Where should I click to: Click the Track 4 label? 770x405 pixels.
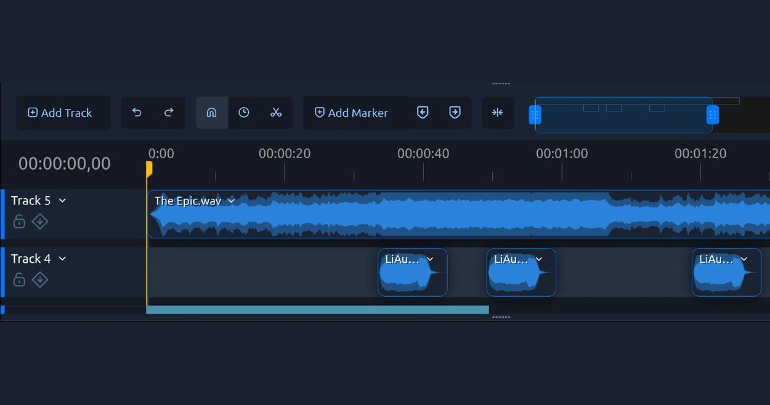[31, 259]
